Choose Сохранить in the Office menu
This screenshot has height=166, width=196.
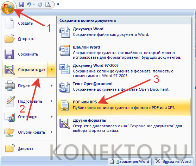pos(29,54)
